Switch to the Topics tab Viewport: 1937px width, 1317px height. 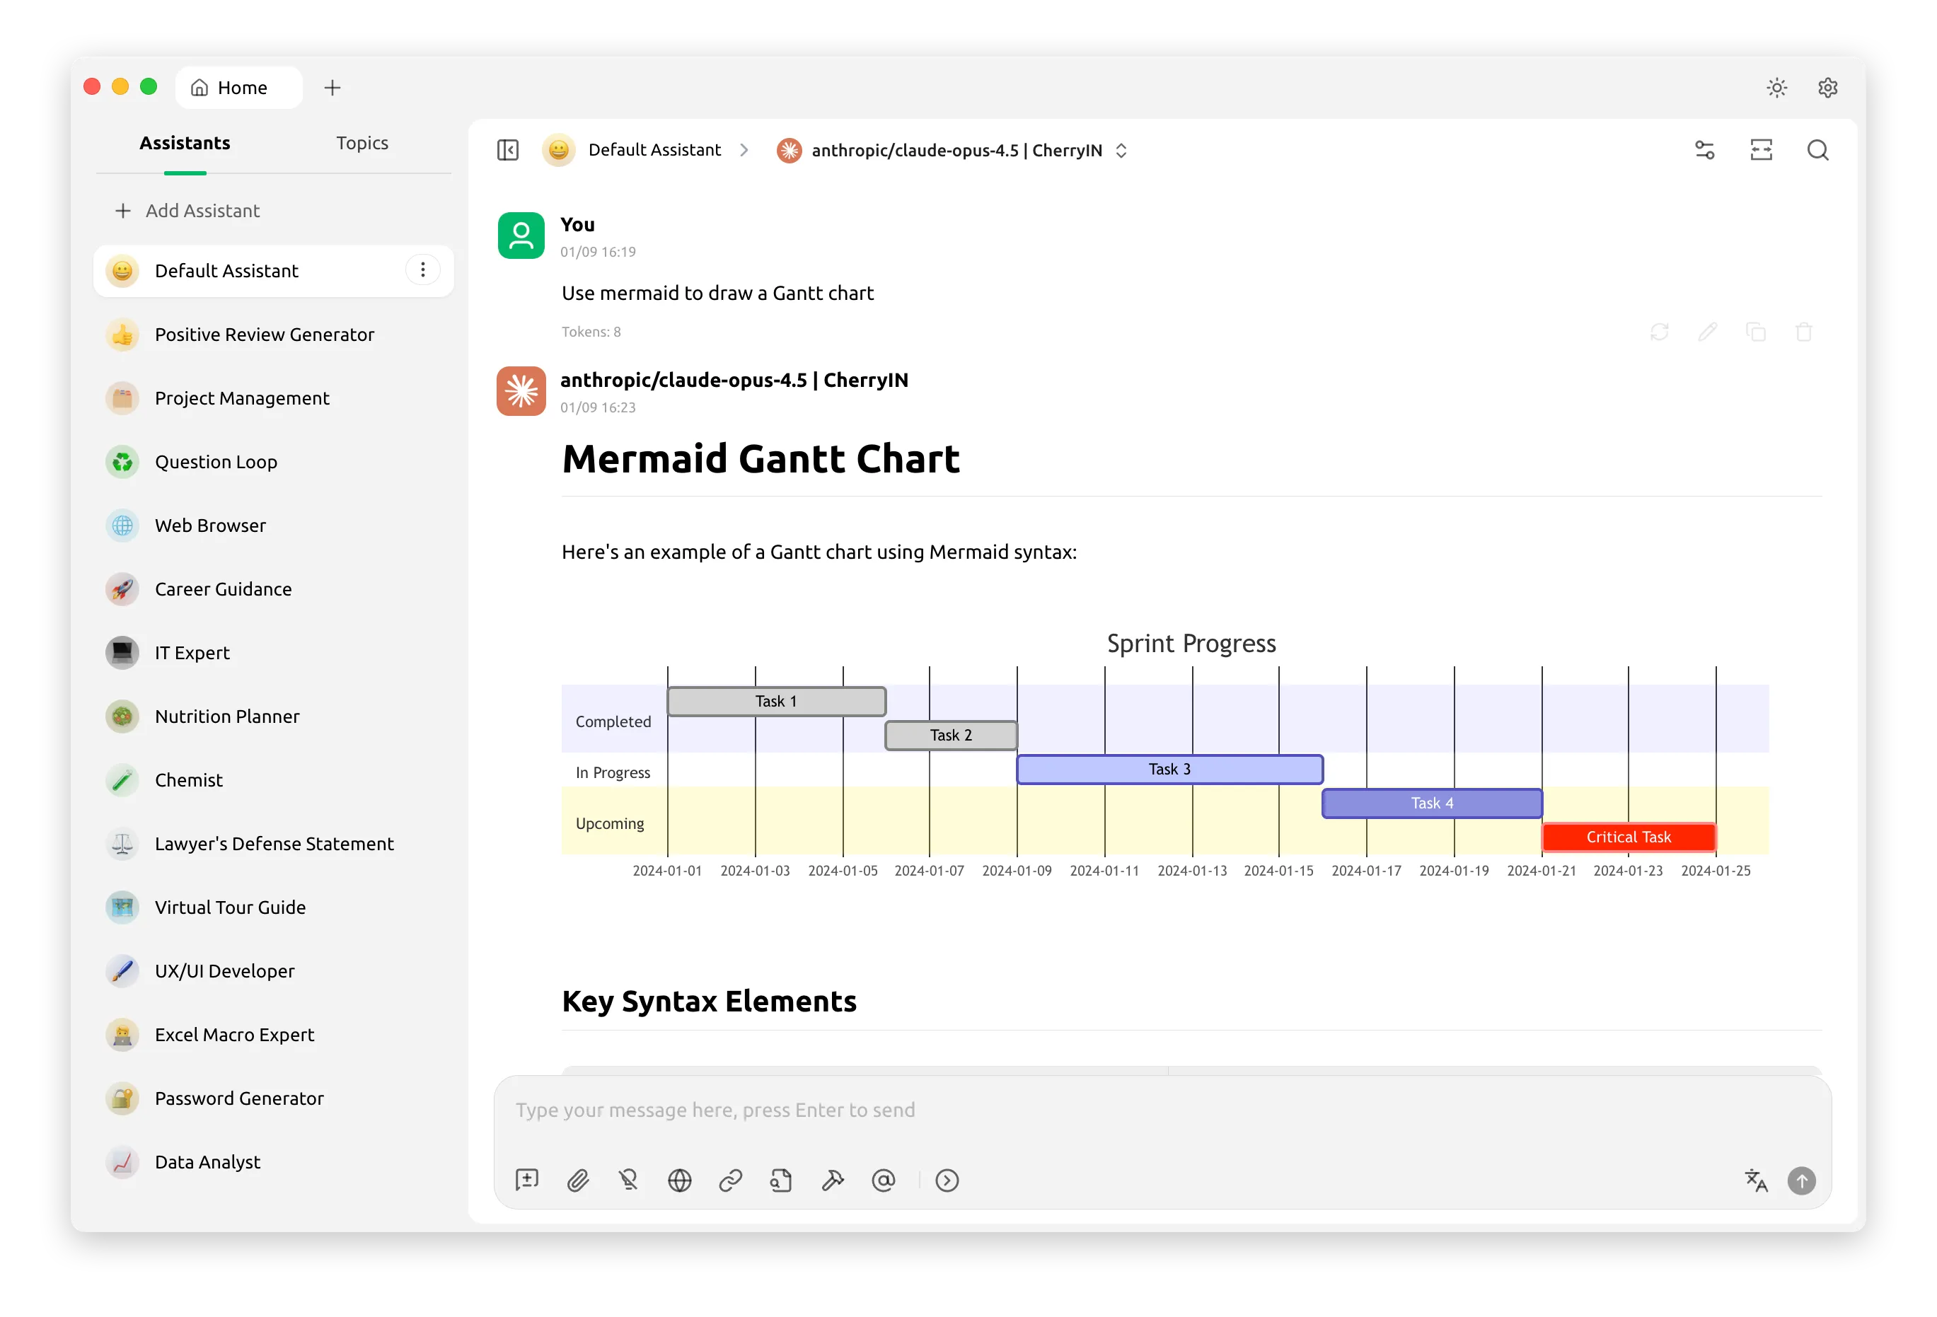pyautogui.click(x=362, y=143)
